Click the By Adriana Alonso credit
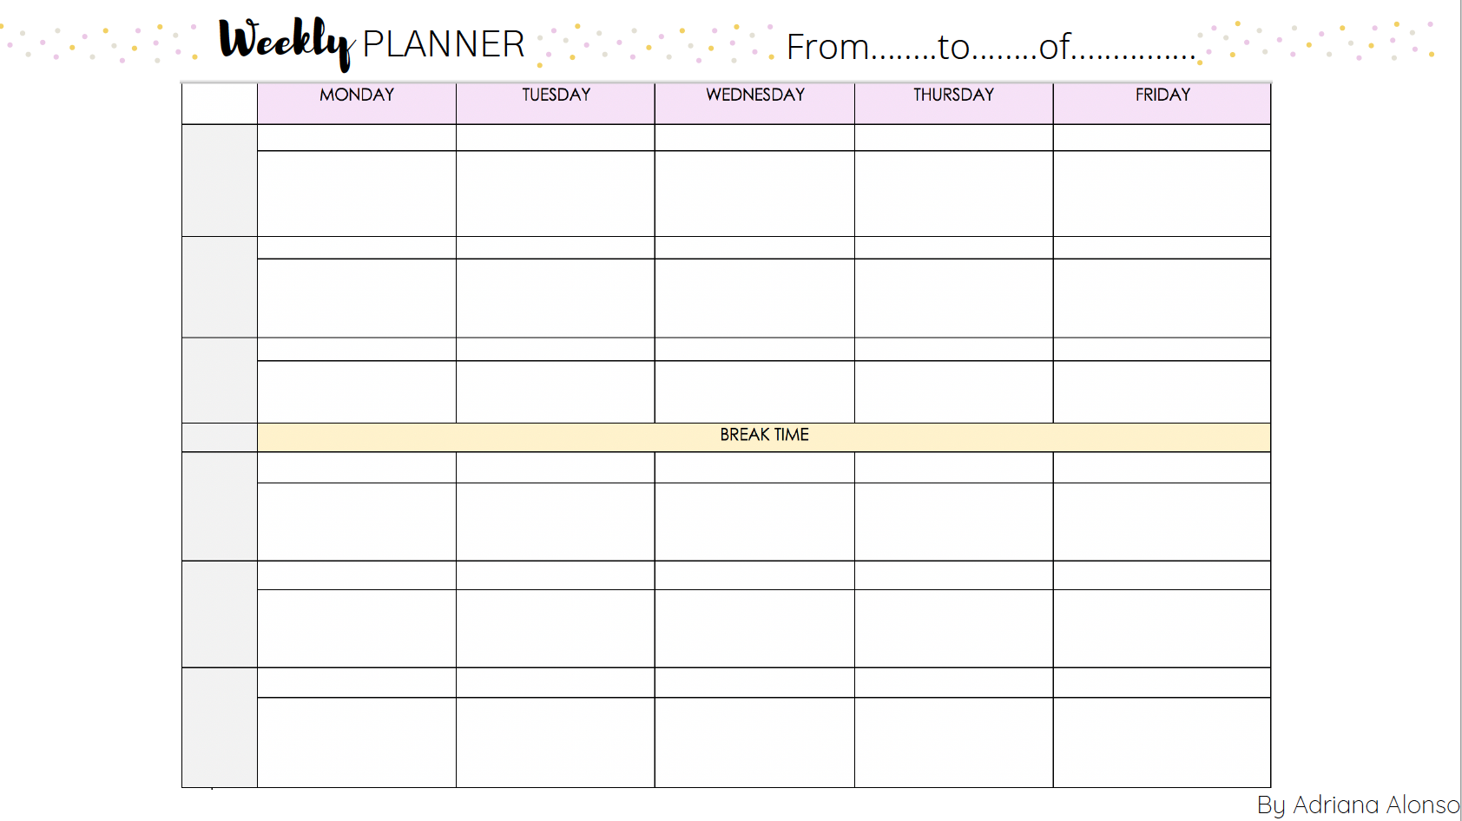The image size is (1462, 821). click(x=1359, y=805)
